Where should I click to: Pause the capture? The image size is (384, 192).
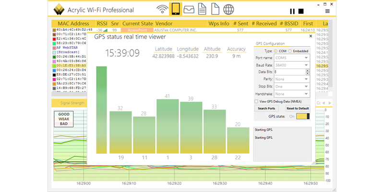292,11
